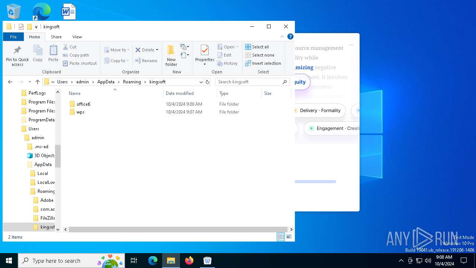This screenshot has height=268, width=476.
Task: Click the Help question mark icon
Action: [x=290, y=36]
